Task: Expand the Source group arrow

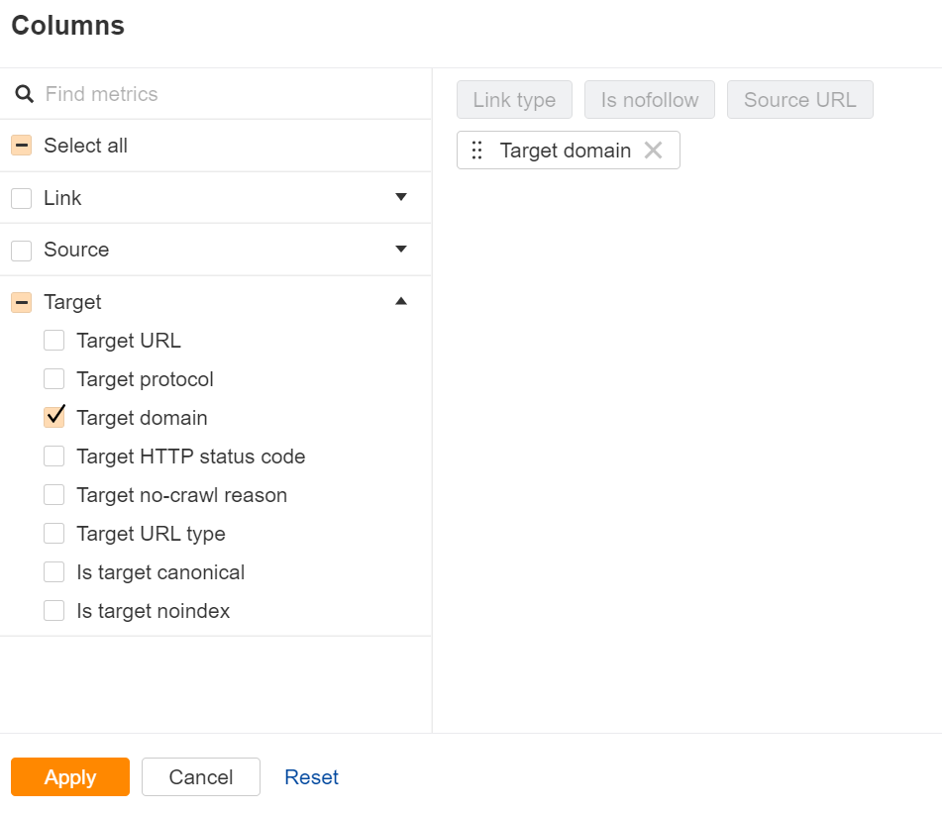Action: click(401, 249)
